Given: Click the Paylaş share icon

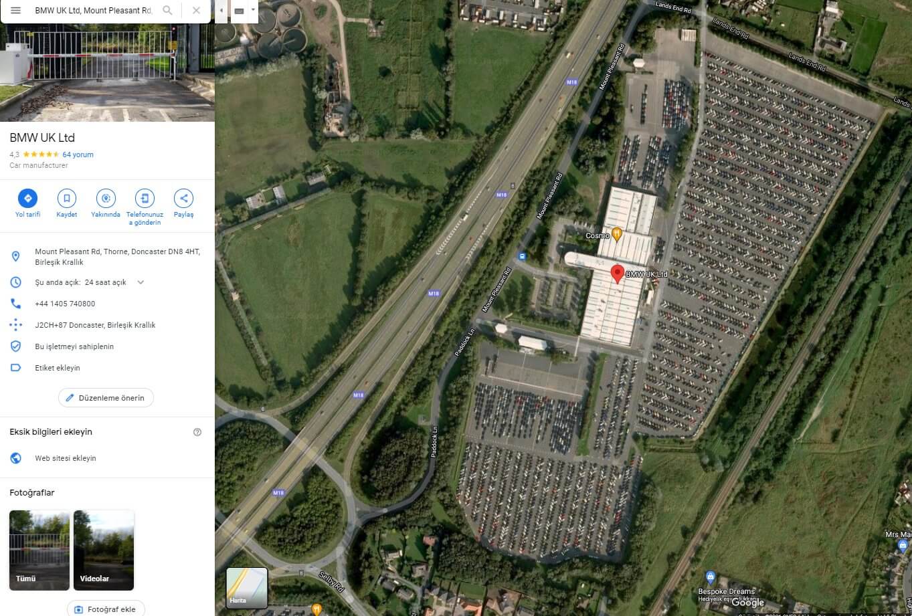Looking at the screenshot, I should tap(183, 198).
